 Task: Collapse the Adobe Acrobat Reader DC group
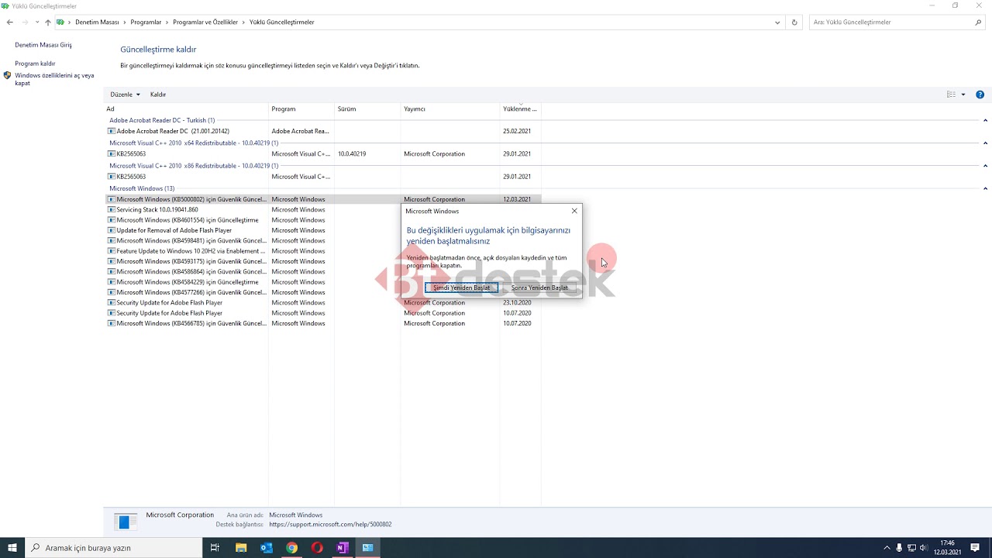point(985,120)
